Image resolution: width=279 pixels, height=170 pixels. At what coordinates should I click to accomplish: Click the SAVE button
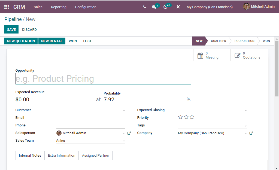(x=11, y=29)
